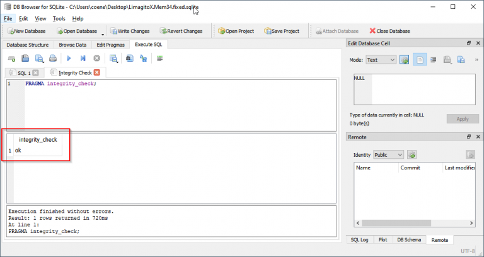
Task: Close the Edit Database Cell panel
Action: 478,43
